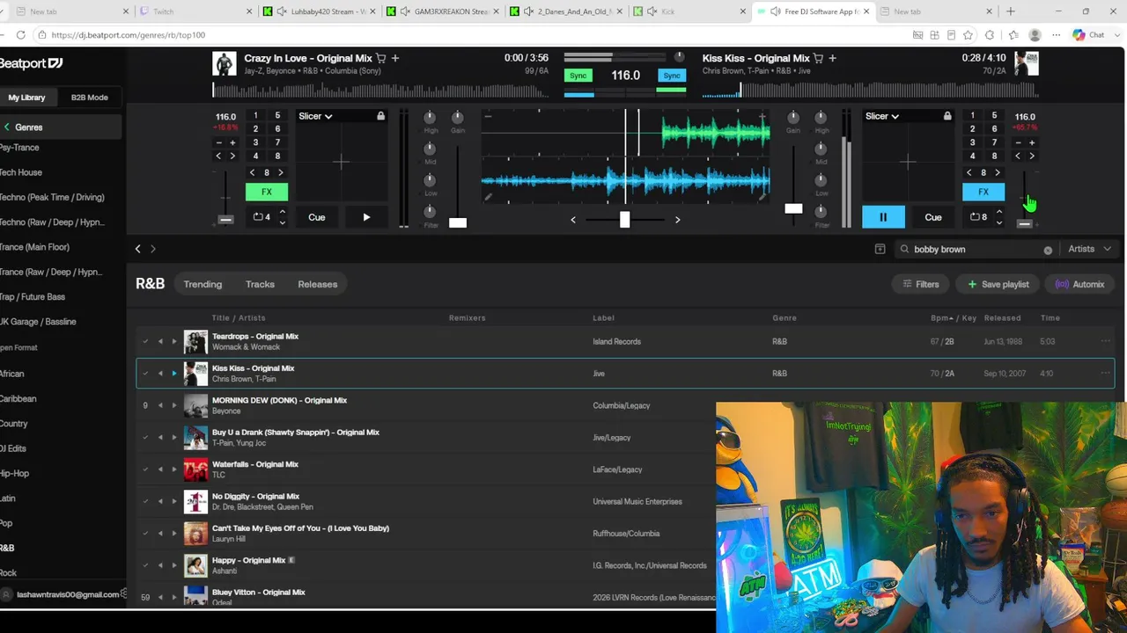Switch to the My Library tab

(x=26, y=98)
